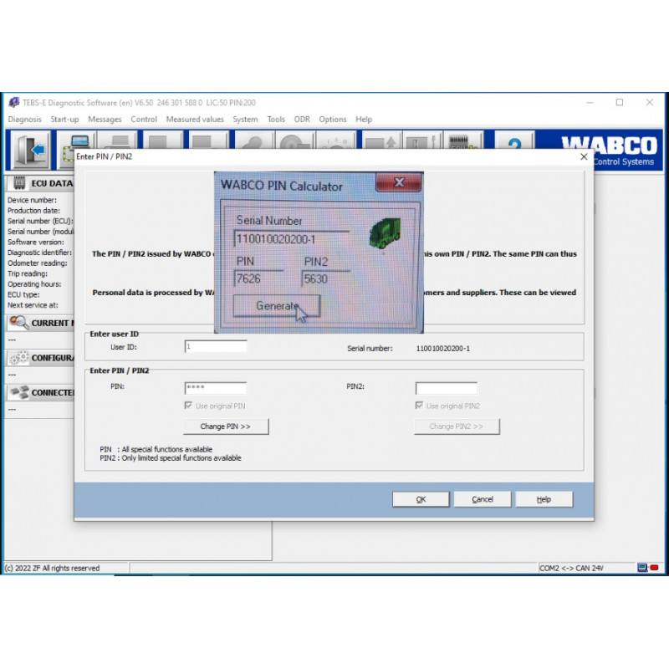Click the CONFIGURATION gears icon

click(x=18, y=358)
